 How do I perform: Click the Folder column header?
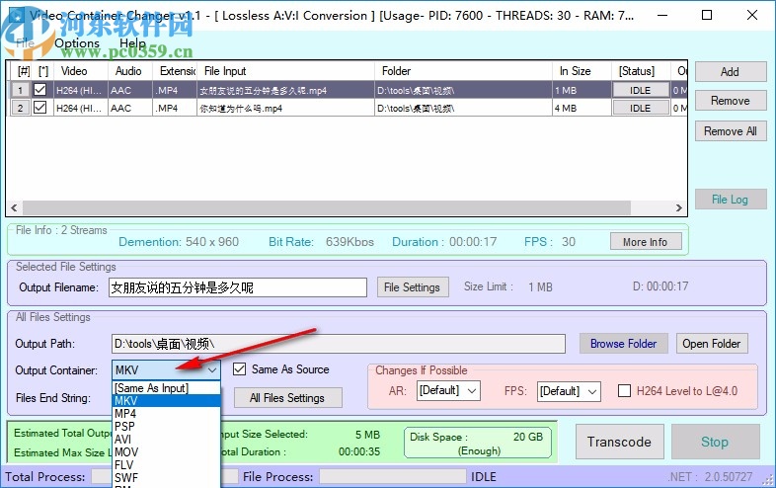(x=463, y=71)
